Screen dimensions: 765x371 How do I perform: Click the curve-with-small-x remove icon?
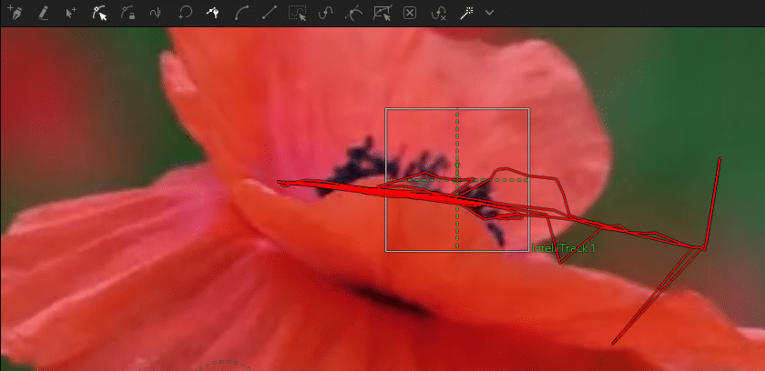[x=438, y=13]
